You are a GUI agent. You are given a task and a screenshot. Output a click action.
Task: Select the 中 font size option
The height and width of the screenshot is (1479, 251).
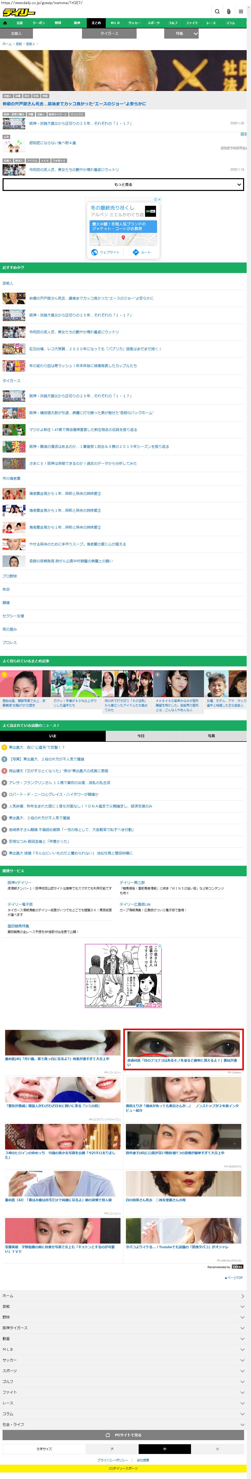coord(164,1449)
